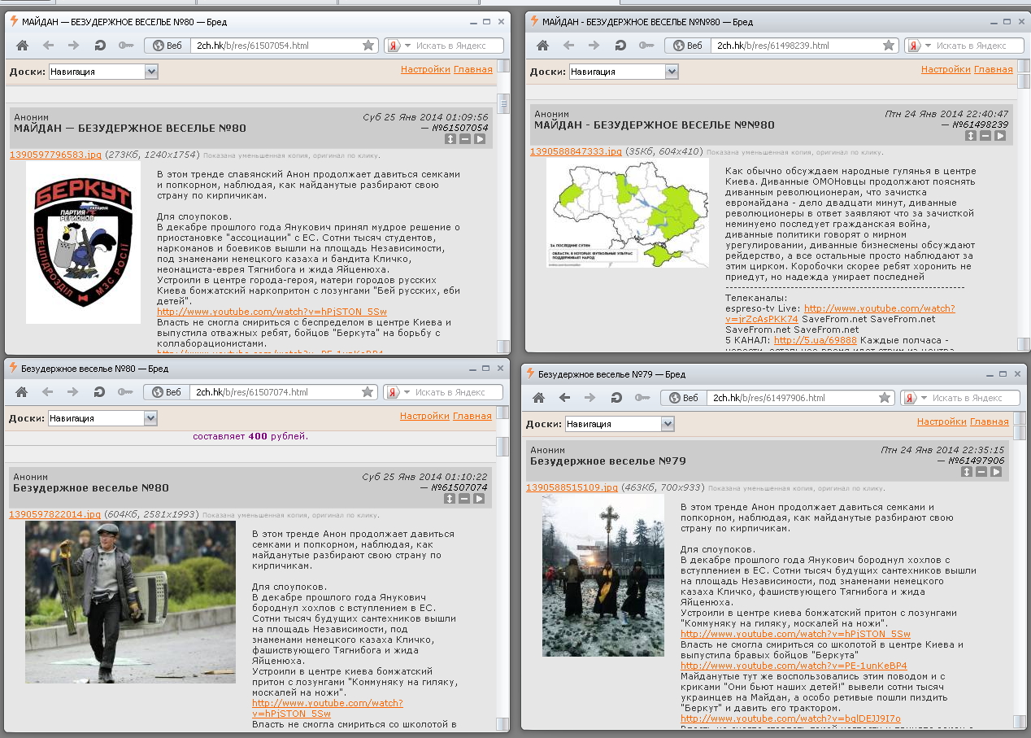Click the vertical scrollbar thumb in the 61507054 window
Screen dimensions: 1031x738
(x=503, y=103)
